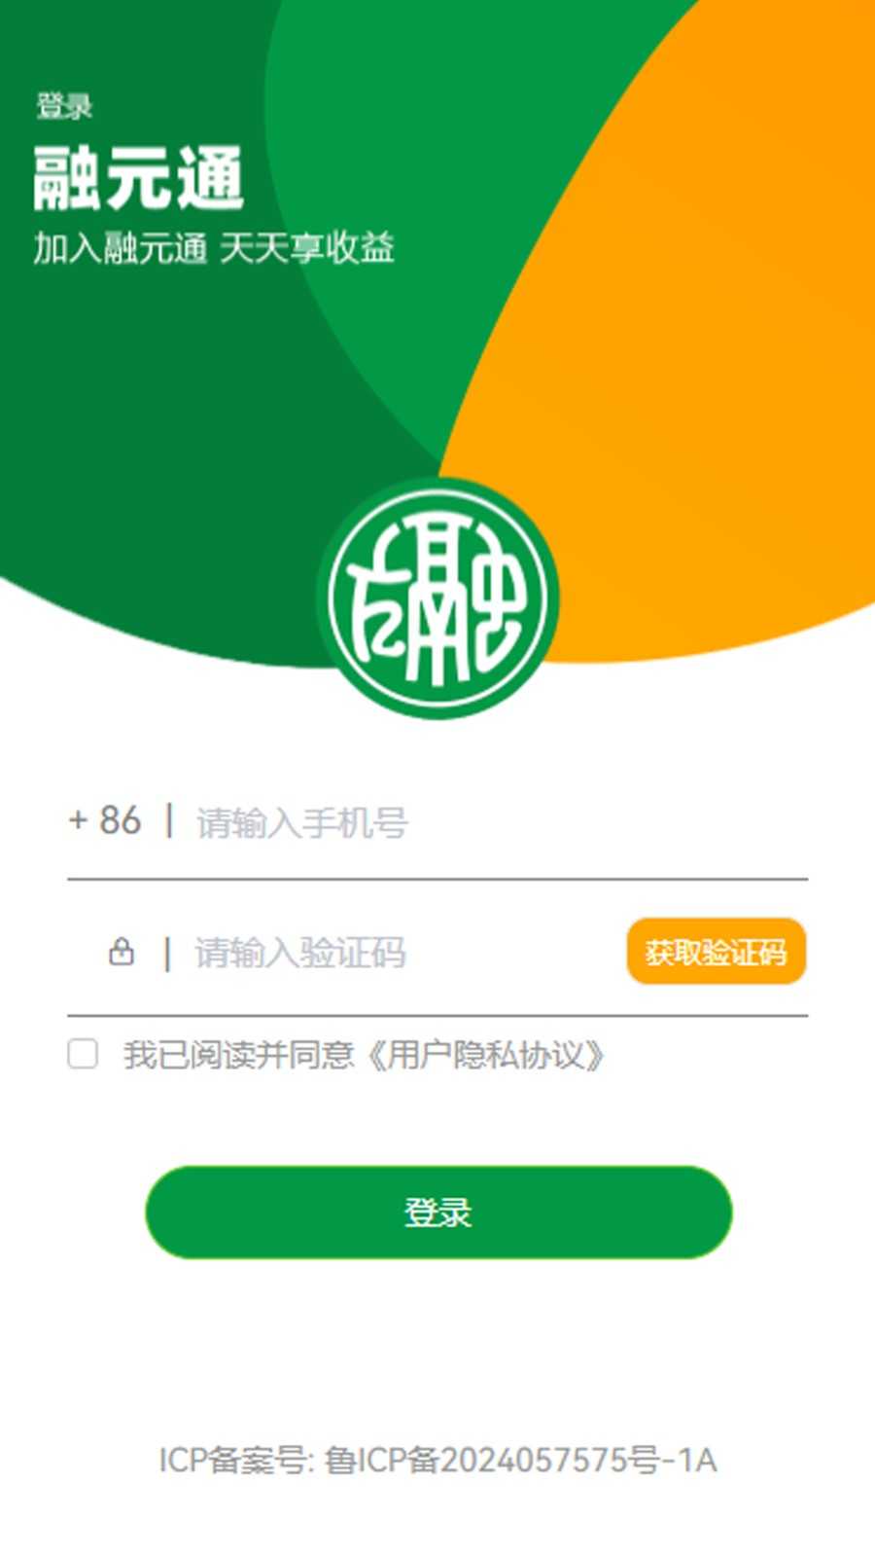Click the vertical divider after the padlock icon
The width and height of the screenshot is (875, 1557).
167,953
